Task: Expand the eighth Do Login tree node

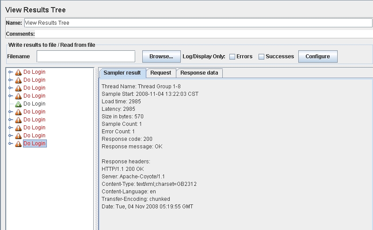Action: pyautogui.click(x=10, y=128)
